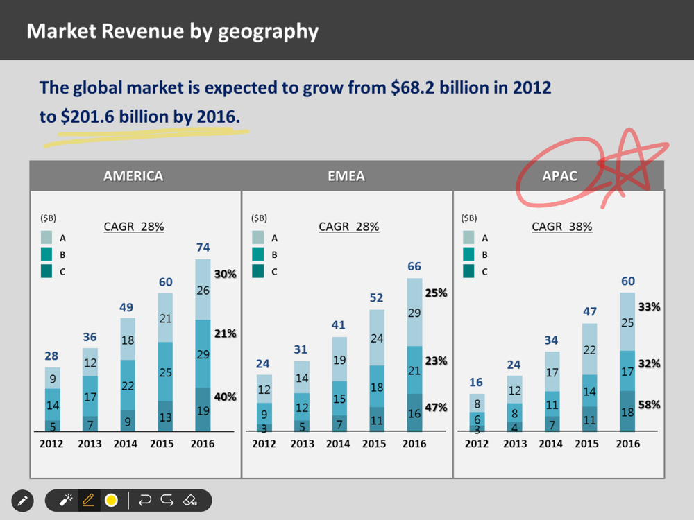Open the yellow pen color picker
694x520 pixels.
coord(111,500)
